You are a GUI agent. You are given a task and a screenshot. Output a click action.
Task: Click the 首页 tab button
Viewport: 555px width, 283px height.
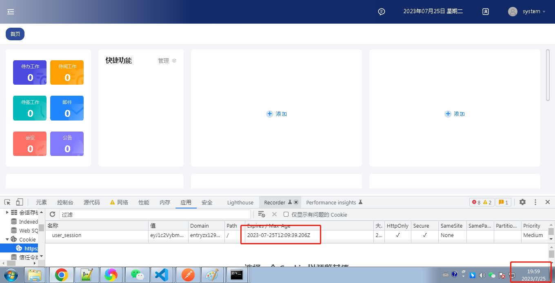pos(15,34)
